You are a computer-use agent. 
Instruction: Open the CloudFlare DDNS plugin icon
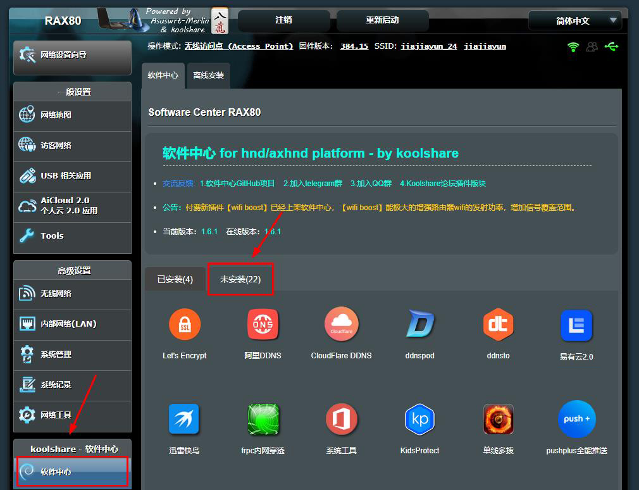(342, 325)
